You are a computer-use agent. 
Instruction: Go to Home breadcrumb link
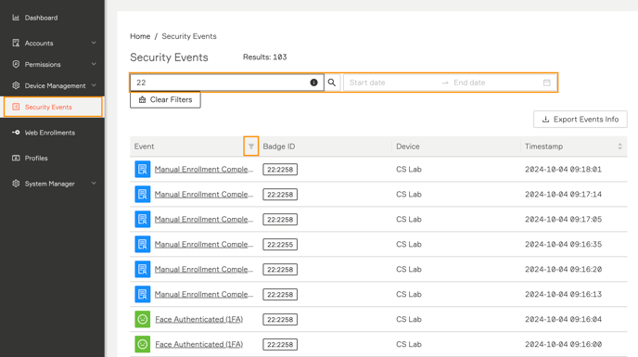tap(140, 36)
